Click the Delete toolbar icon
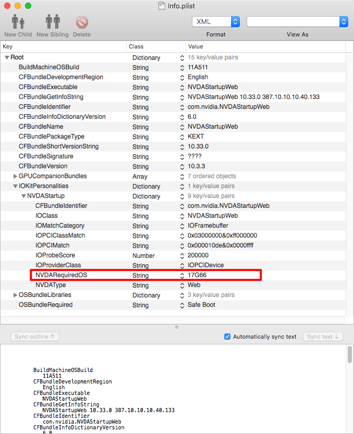Screen dimensions: 354x434 pos(82,22)
